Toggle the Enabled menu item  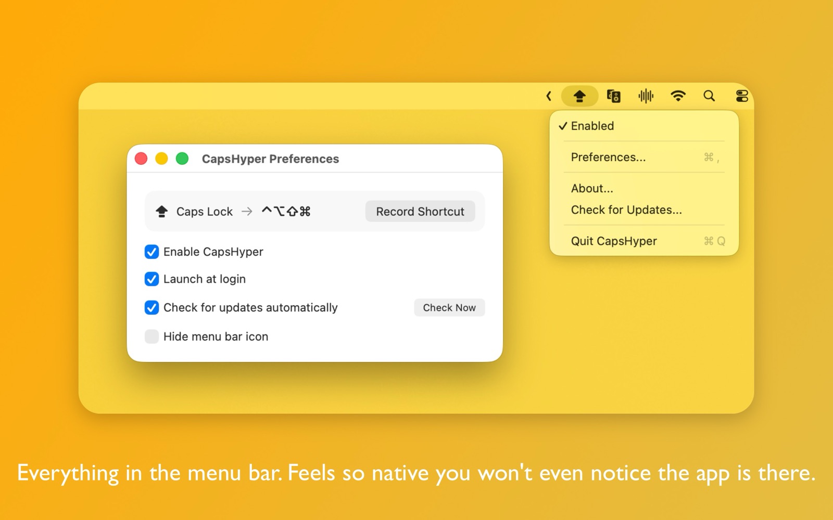tap(644, 126)
